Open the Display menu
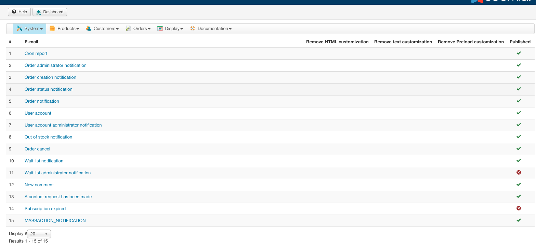The height and width of the screenshot is (248, 536). click(x=170, y=29)
